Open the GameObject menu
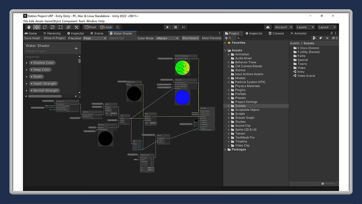The image size is (362, 204). tap(52, 21)
